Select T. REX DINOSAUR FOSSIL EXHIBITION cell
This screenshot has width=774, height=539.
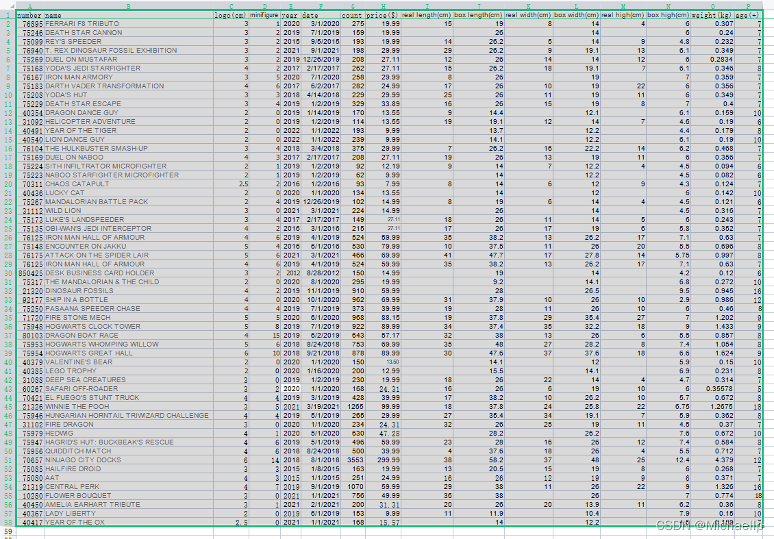(x=128, y=51)
